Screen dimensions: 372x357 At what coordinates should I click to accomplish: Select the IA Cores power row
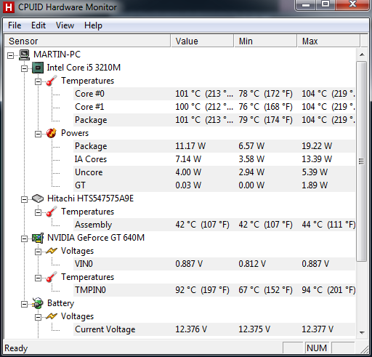(214, 159)
